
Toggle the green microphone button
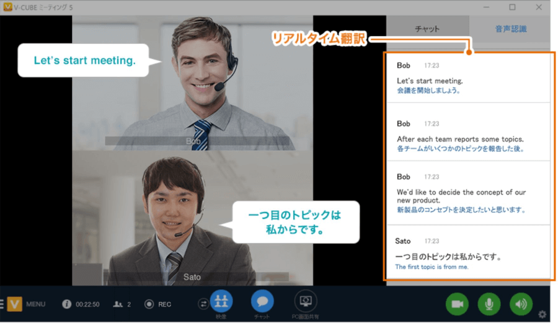tap(489, 304)
